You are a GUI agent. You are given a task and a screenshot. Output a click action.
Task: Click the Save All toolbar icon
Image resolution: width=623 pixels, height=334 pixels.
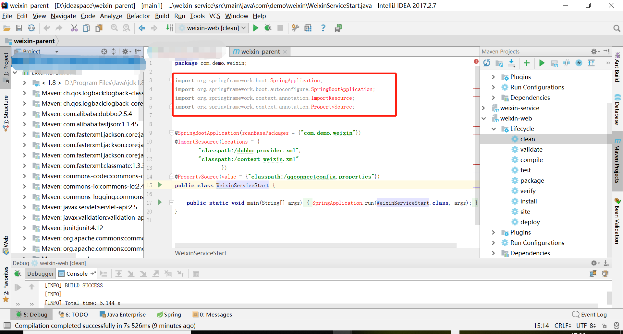coord(19,28)
